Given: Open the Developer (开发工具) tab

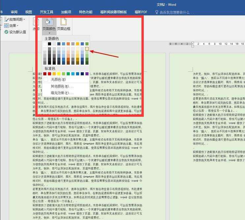Looking at the screenshot, I should 46,12.
